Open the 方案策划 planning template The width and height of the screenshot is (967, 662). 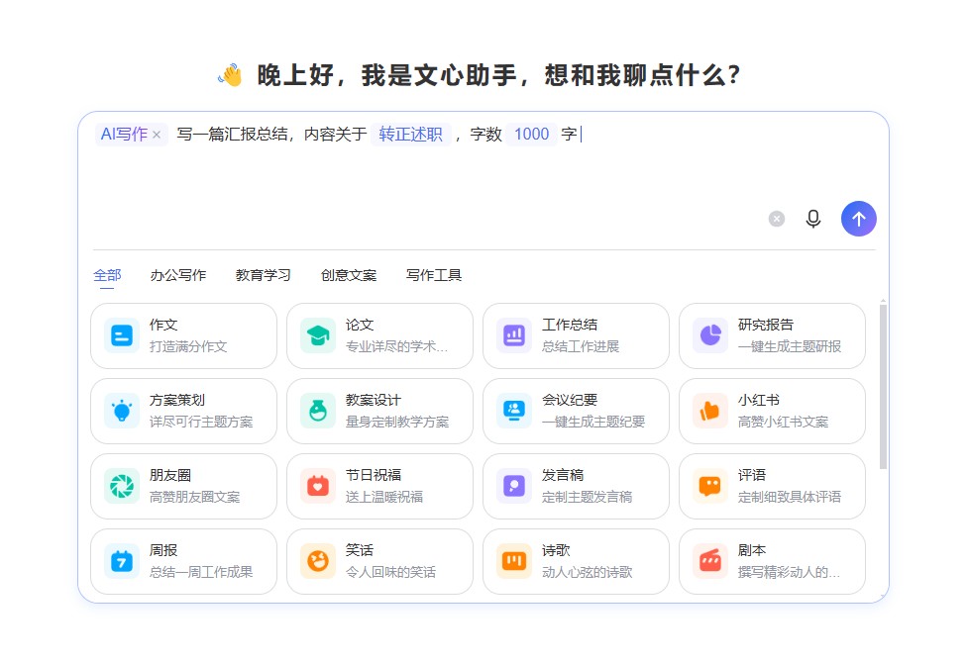coord(183,411)
